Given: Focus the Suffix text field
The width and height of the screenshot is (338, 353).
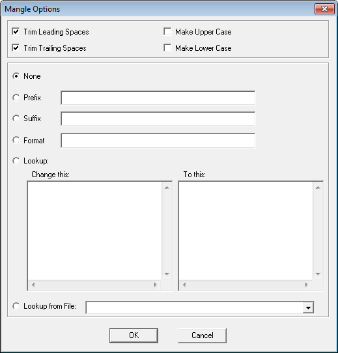Looking at the screenshot, I should coord(158,119).
